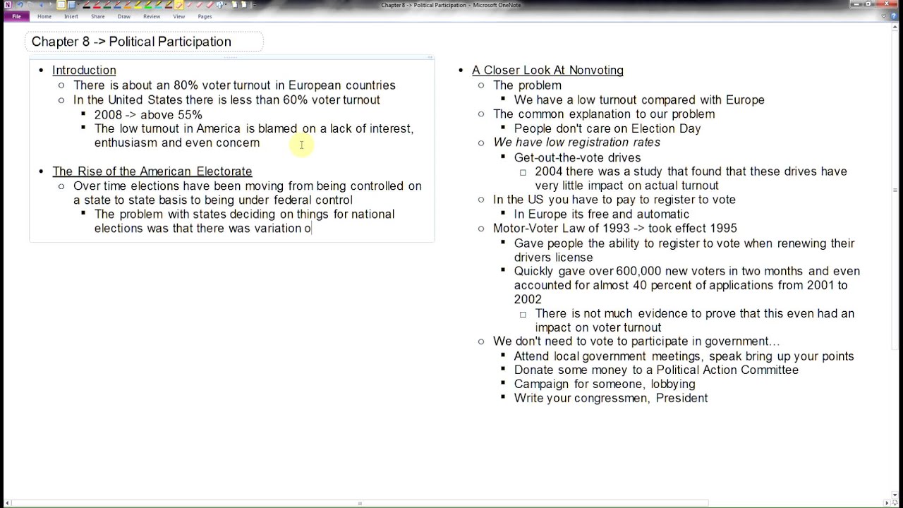This screenshot has height=508, width=903.
Task: Click 'In Europe its free and automatic'
Action: (x=602, y=214)
